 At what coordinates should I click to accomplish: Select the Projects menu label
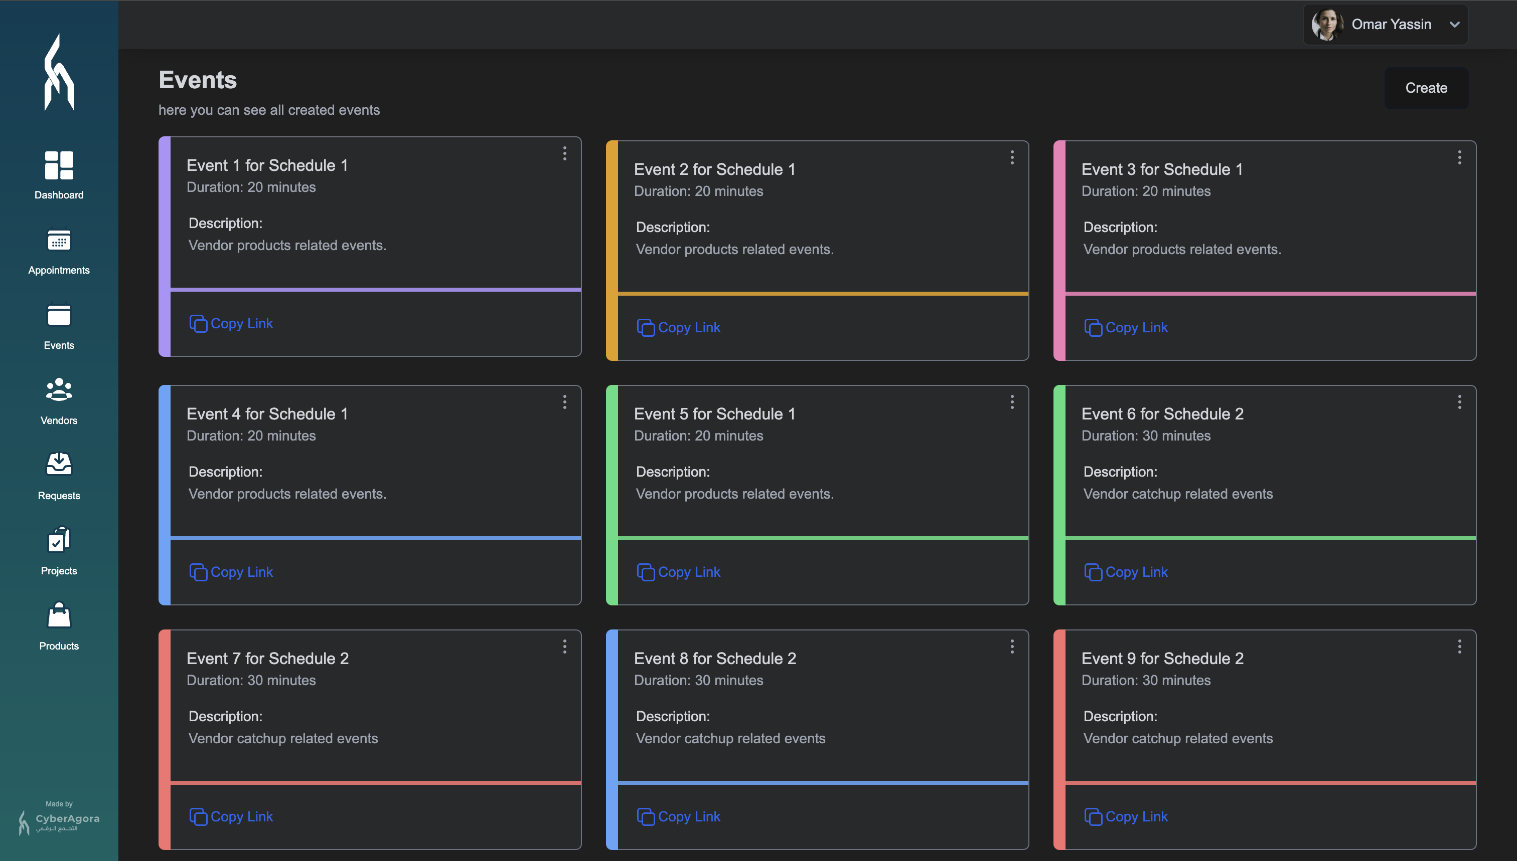coord(59,571)
